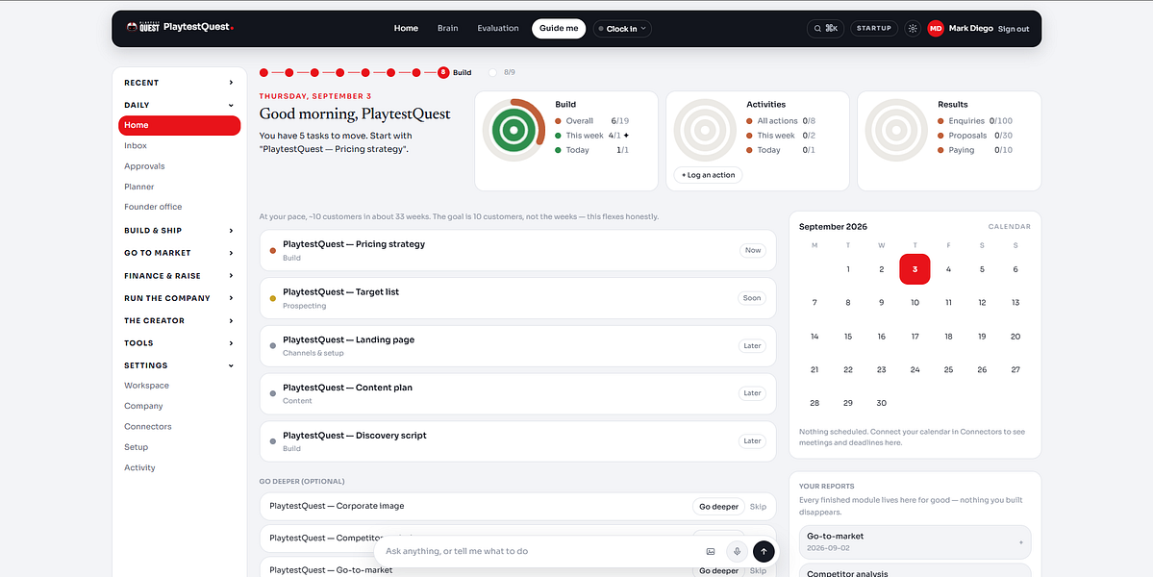
Task: Start voice input with microphone icon
Action: coord(737,551)
